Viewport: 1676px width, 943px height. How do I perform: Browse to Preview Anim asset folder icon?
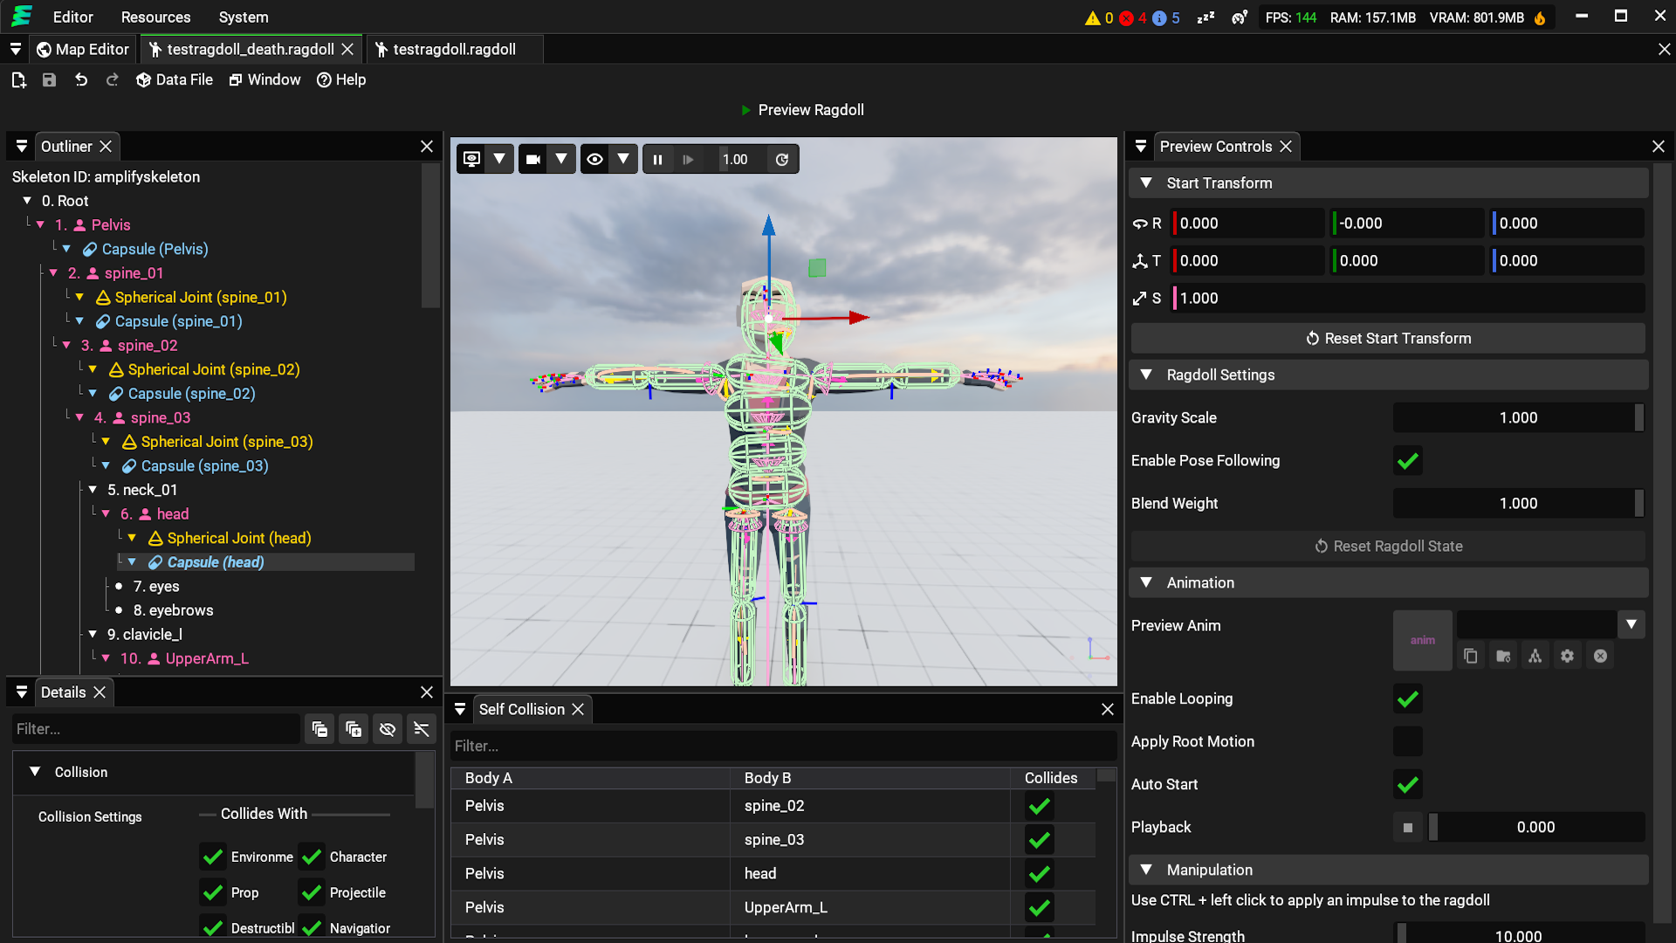(1503, 656)
